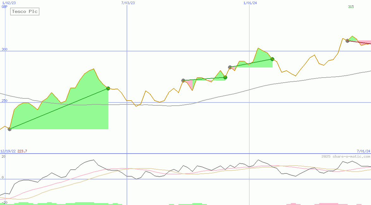
Task: Click the 7/03/23 date label
Action: [x=128, y=3]
